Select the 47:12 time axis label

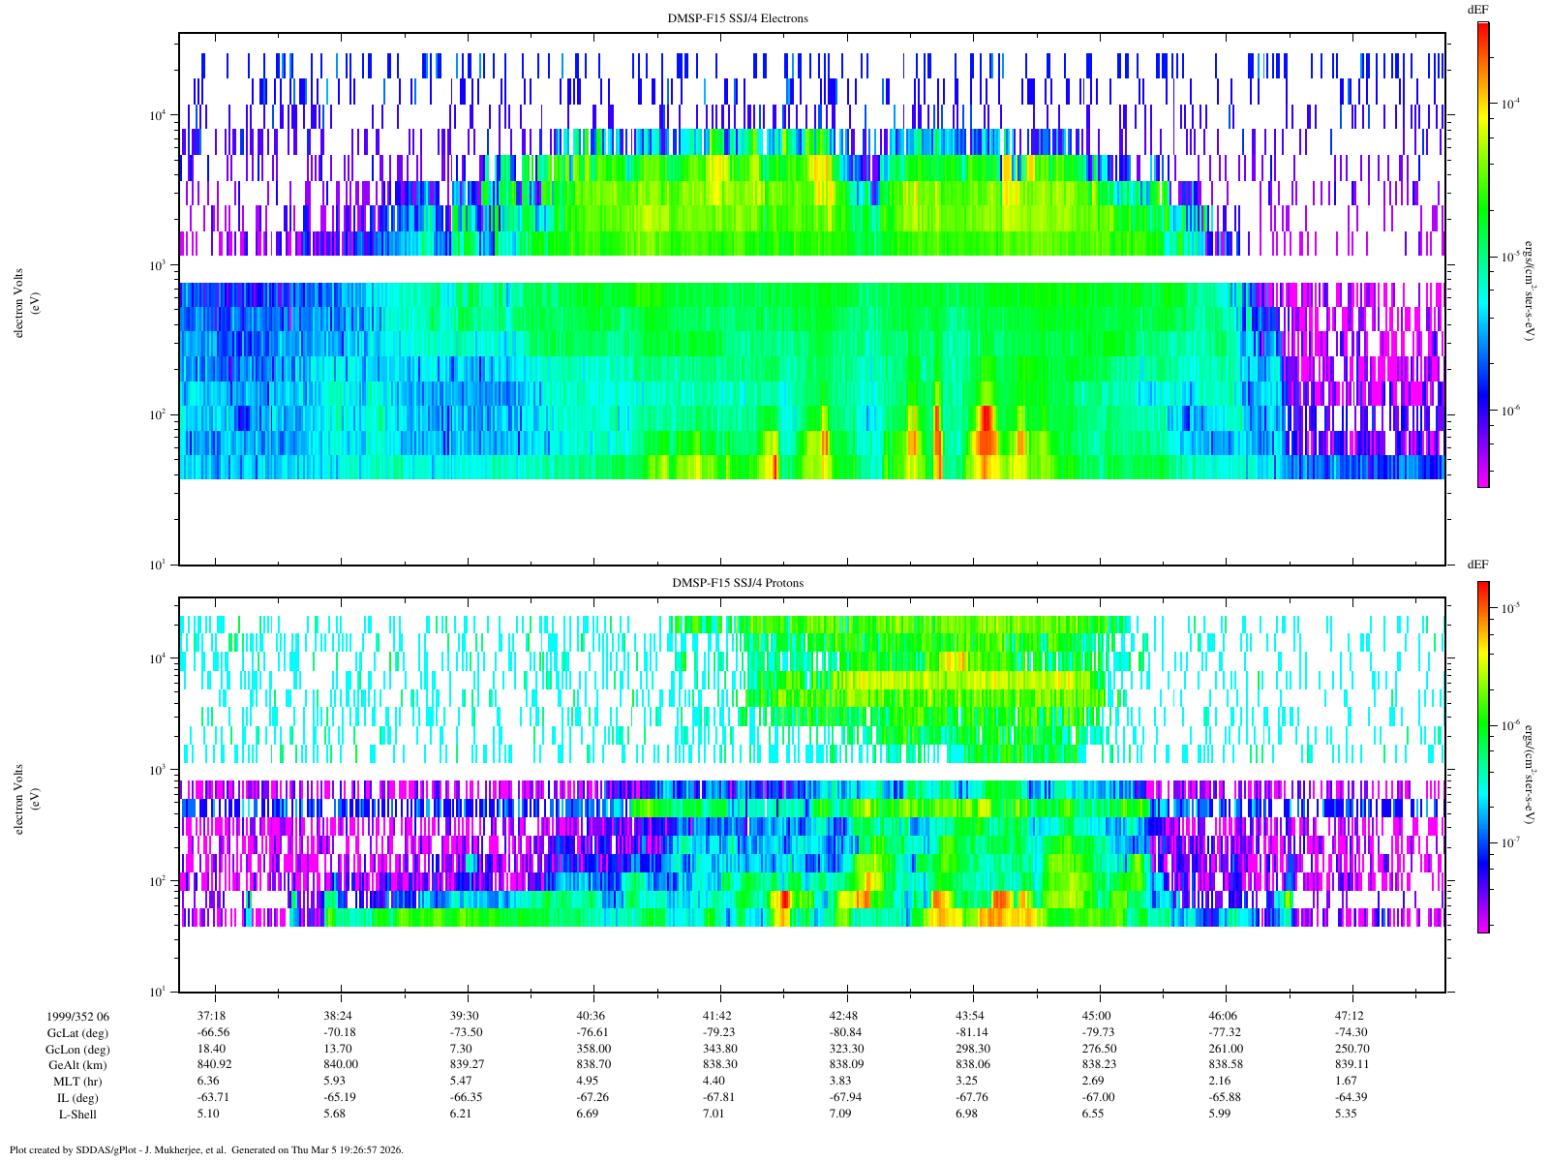point(1351,1016)
